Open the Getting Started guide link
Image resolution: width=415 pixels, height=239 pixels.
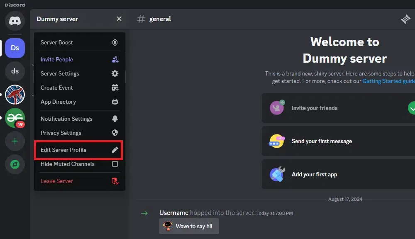(x=388, y=81)
